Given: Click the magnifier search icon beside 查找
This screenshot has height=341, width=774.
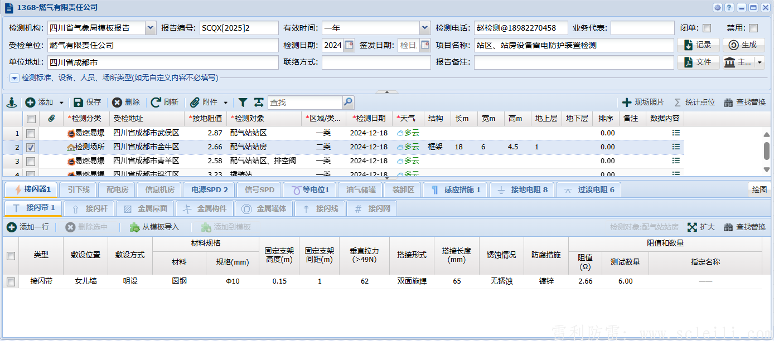Looking at the screenshot, I should (348, 103).
